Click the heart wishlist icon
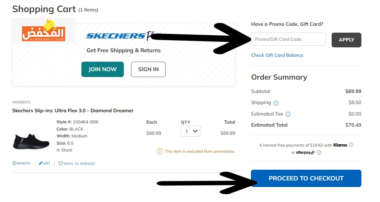 pos(60,163)
